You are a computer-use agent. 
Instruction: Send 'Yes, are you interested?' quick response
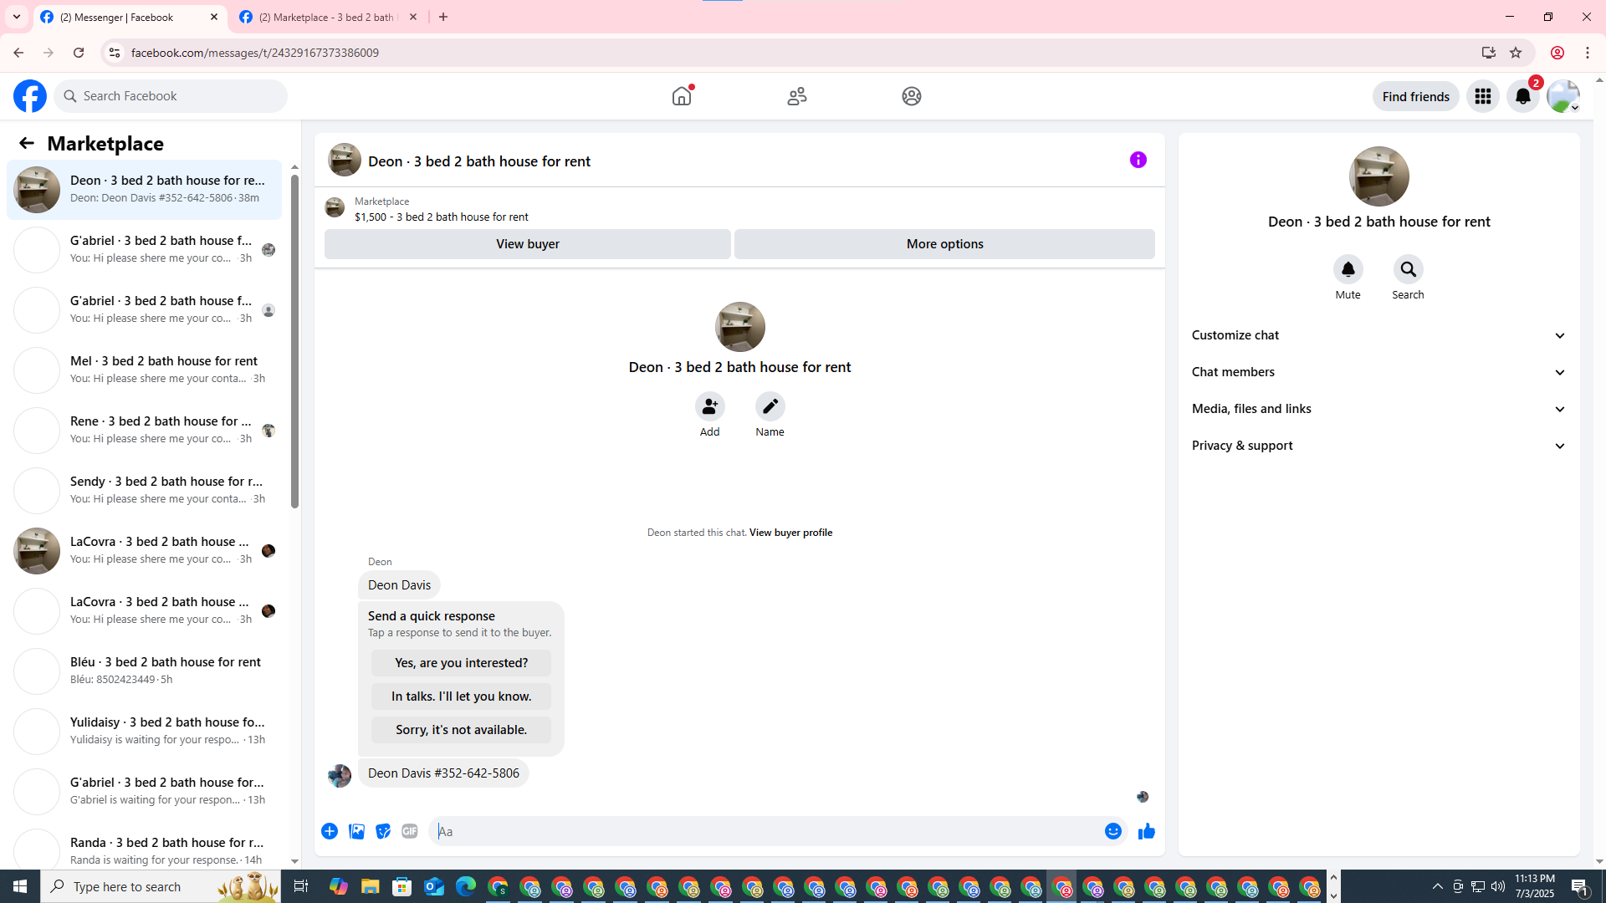point(461,663)
